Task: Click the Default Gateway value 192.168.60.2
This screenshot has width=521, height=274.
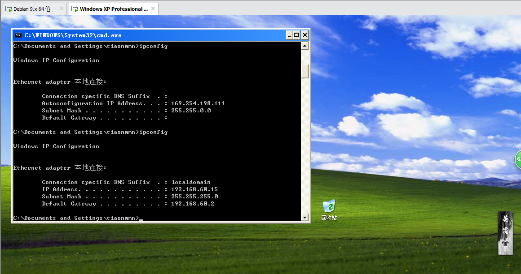Action: click(193, 203)
